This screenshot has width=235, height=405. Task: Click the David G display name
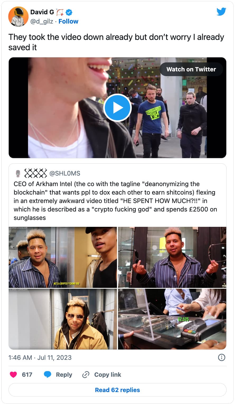pos(42,12)
